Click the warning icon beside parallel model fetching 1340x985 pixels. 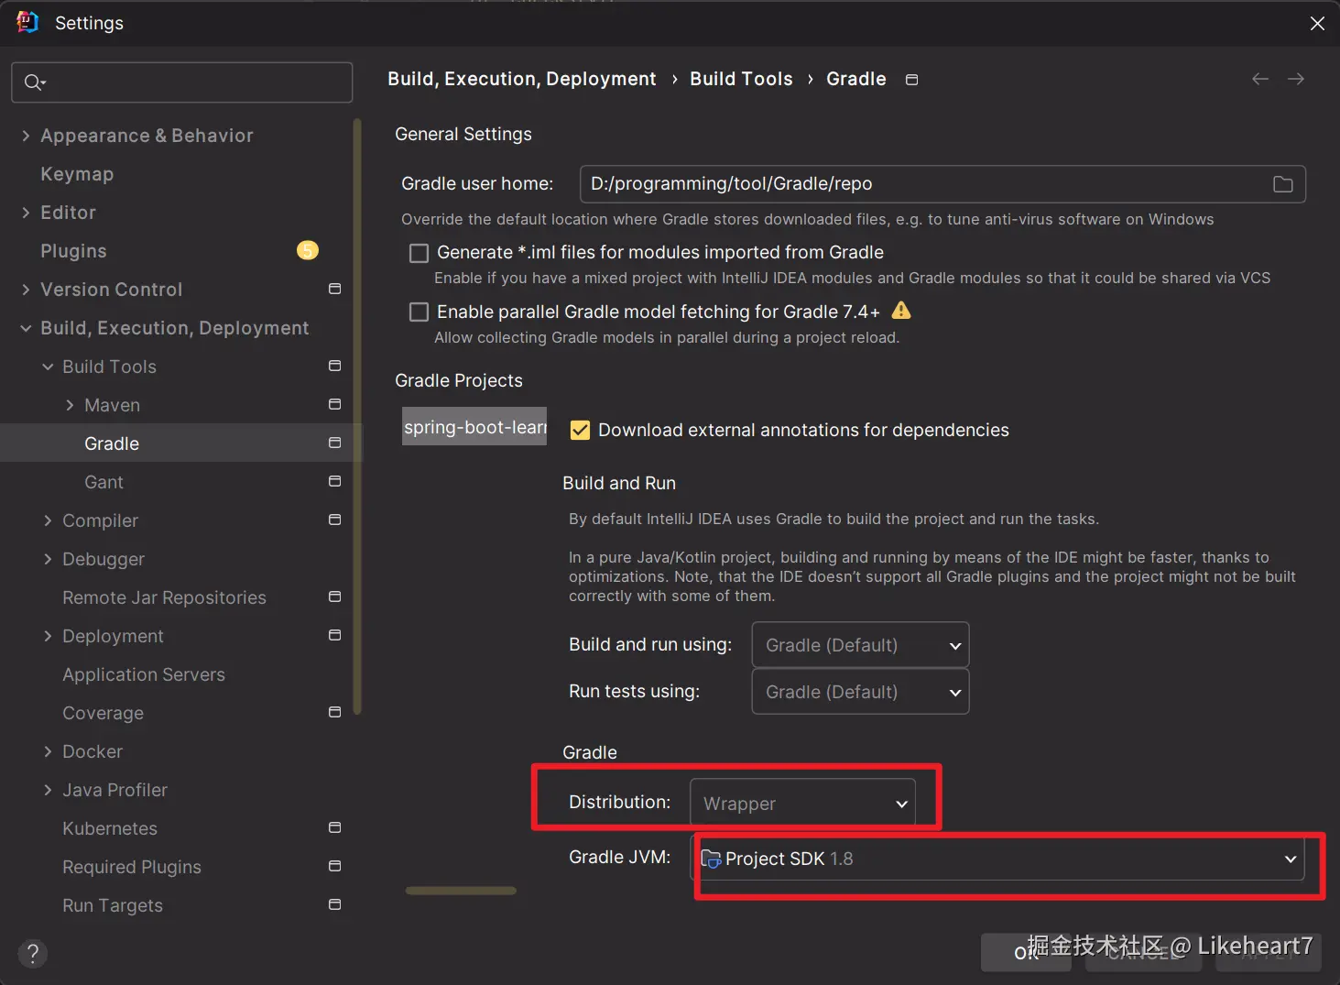coord(901,311)
